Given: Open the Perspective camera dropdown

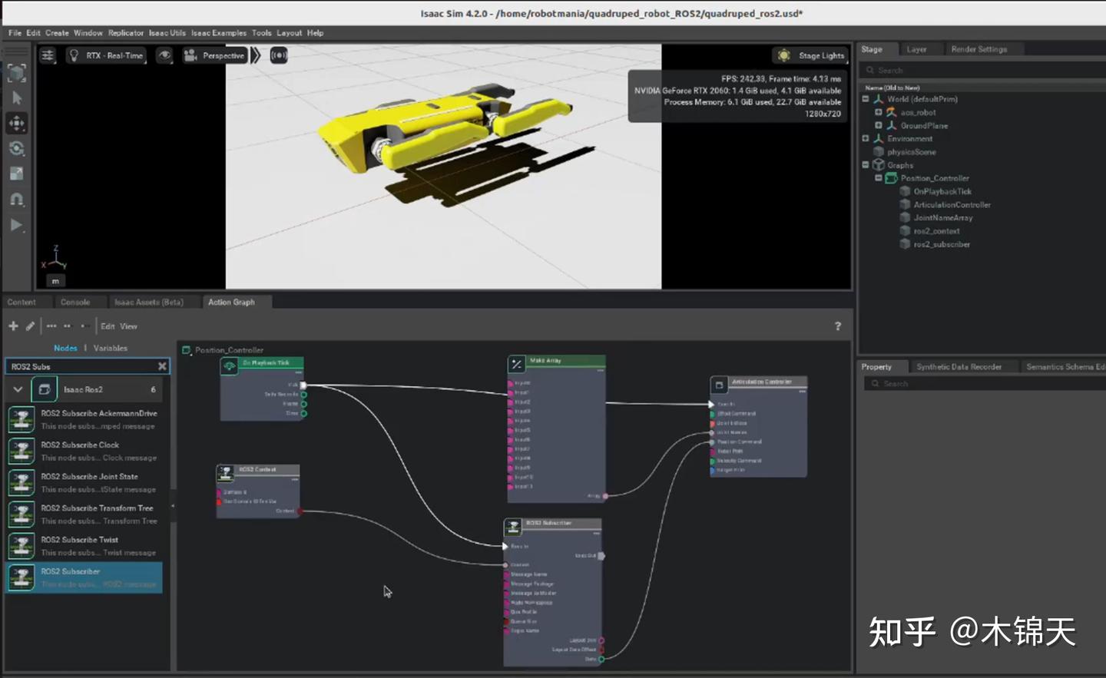Looking at the screenshot, I should [x=223, y=55].
